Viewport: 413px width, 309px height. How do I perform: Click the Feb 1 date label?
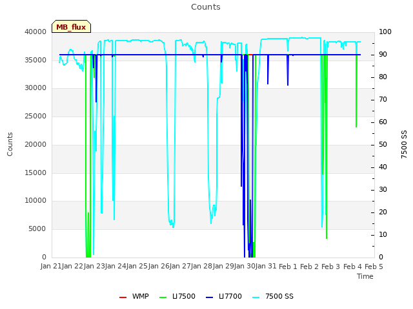tap(288, 267)
